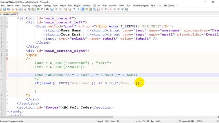The image size is (219, 123).
Task: Play back the recorded macro icon
Action: [119, 9]
